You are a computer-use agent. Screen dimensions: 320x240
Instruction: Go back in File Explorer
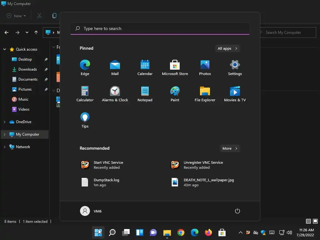coord(7,32)
